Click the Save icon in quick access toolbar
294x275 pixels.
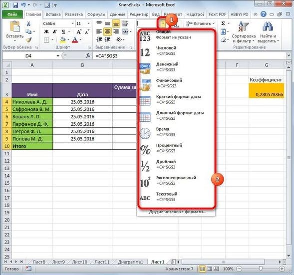[x=15, y=5]
